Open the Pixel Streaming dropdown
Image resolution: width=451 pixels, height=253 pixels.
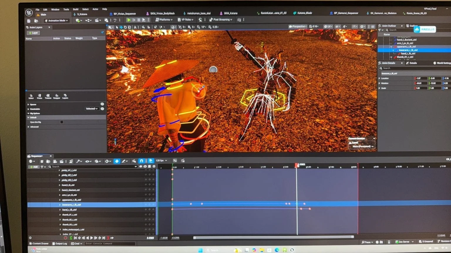221,20
